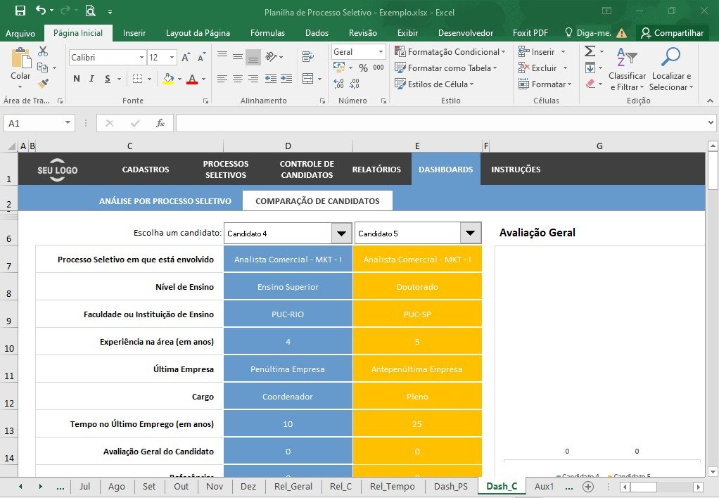Click the Percent style icon
Viewport: 719px width, 498px height.
pyautogui.click(x=363, y=68)
